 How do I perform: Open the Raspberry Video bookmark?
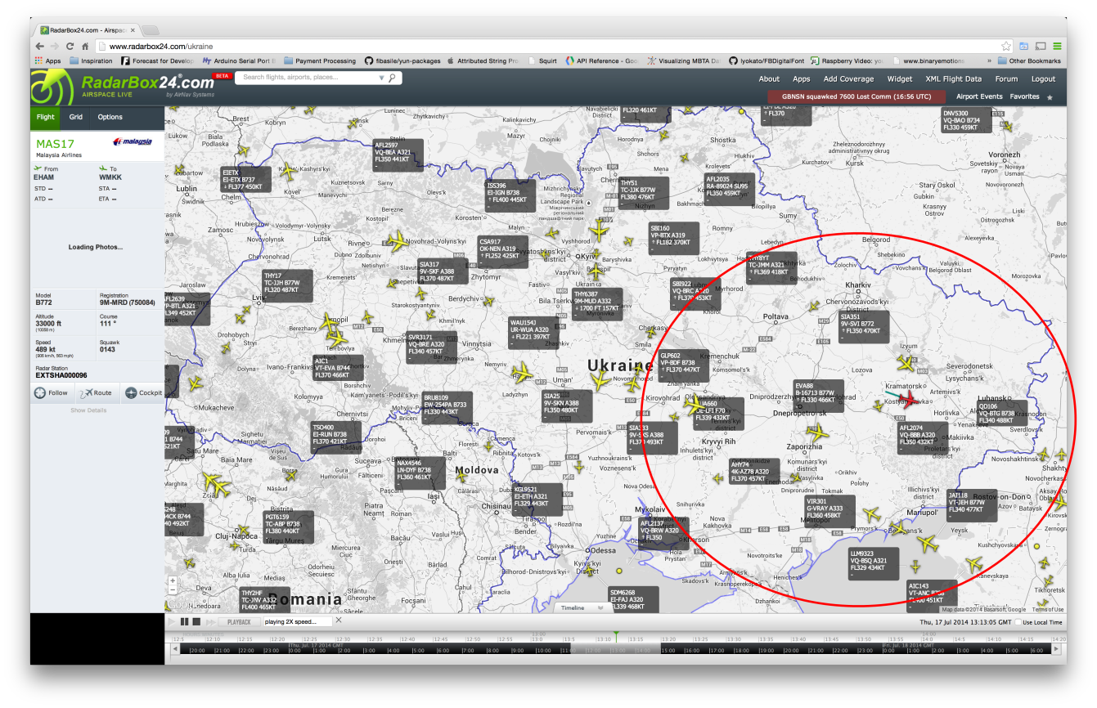pos(847,60)
